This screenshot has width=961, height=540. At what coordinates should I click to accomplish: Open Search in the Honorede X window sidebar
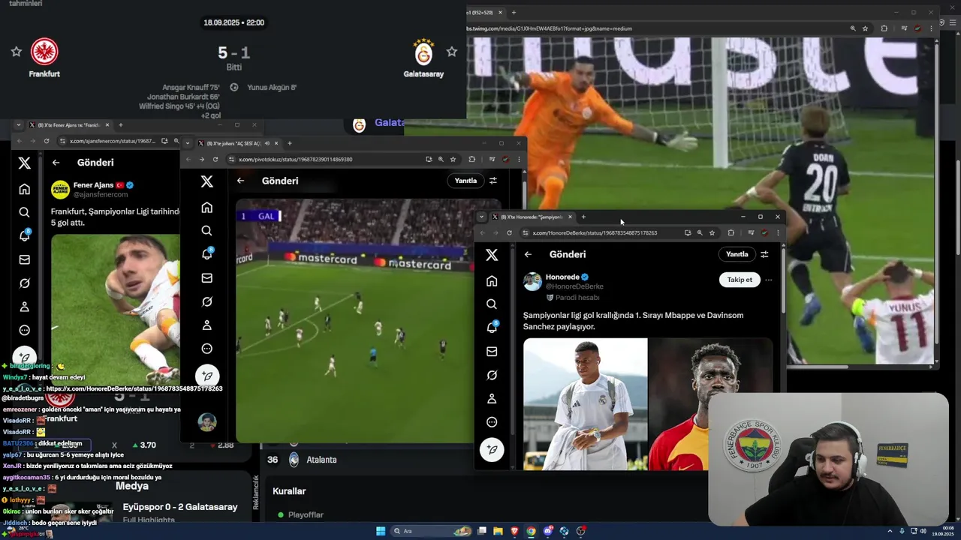click(x=492, y=304)
